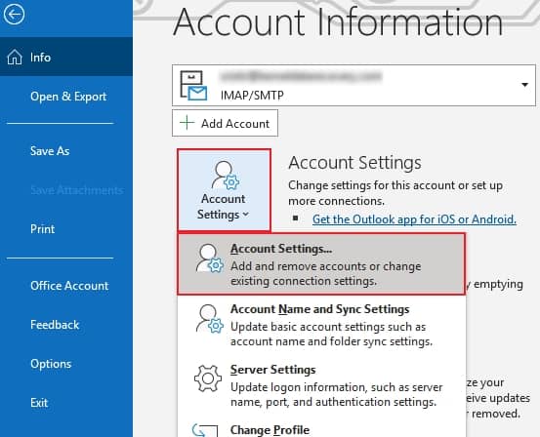Viewport: 540px width, 437px height.
Task: Click the Account Name and Sync Settings icon
Action: point(209,319)
